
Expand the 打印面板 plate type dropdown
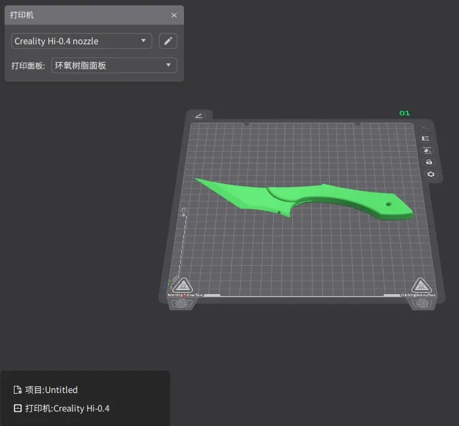coord(114,65)
